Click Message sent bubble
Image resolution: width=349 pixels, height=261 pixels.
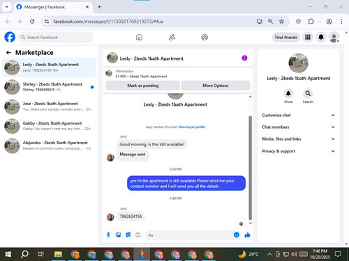[133, 155]
